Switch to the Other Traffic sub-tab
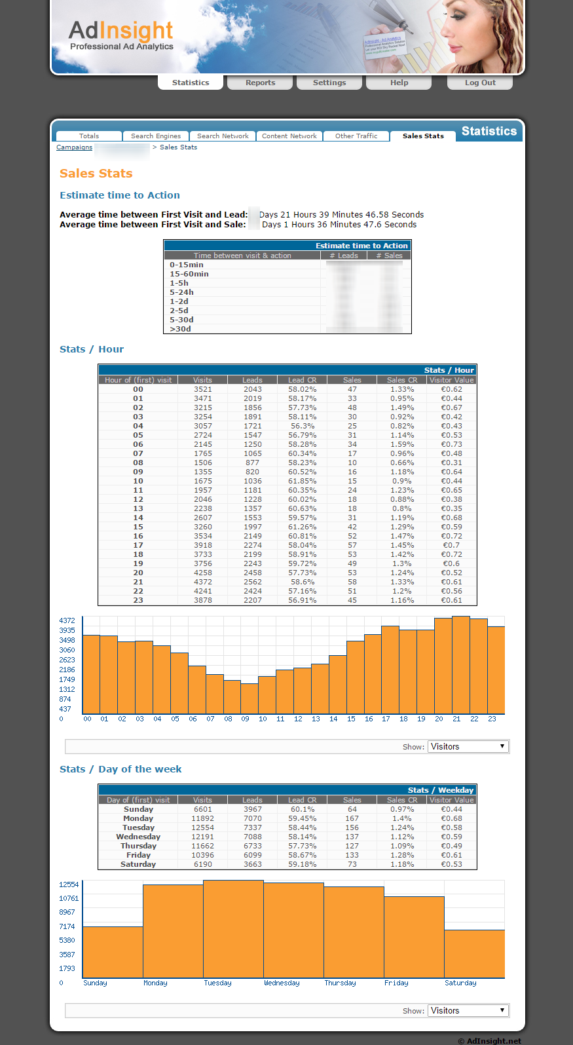The image size is (573, 1045). (x=356, y=136)
